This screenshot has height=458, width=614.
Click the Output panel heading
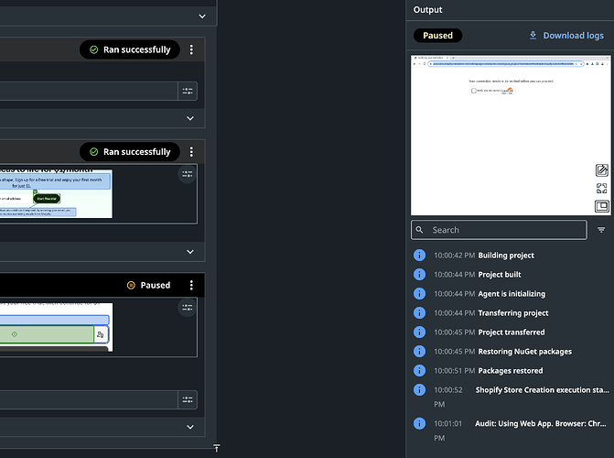(427, 10)
